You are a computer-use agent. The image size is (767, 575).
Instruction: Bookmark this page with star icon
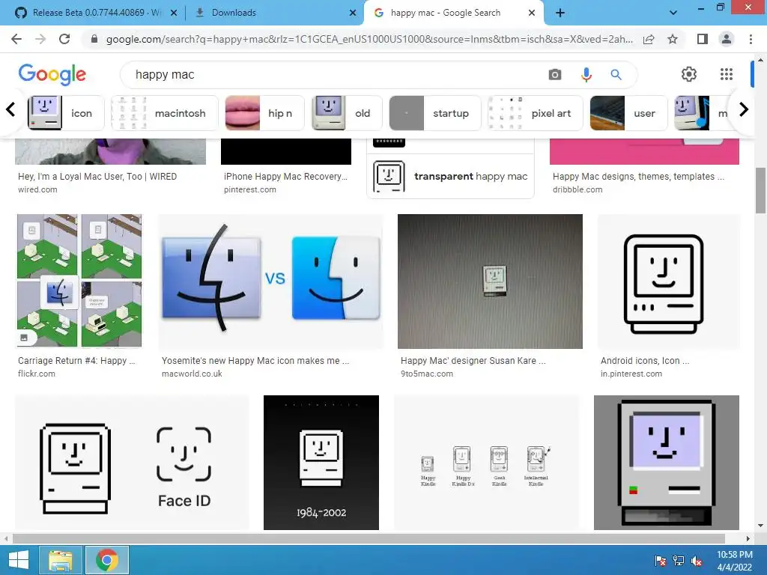tap(673, 39)
